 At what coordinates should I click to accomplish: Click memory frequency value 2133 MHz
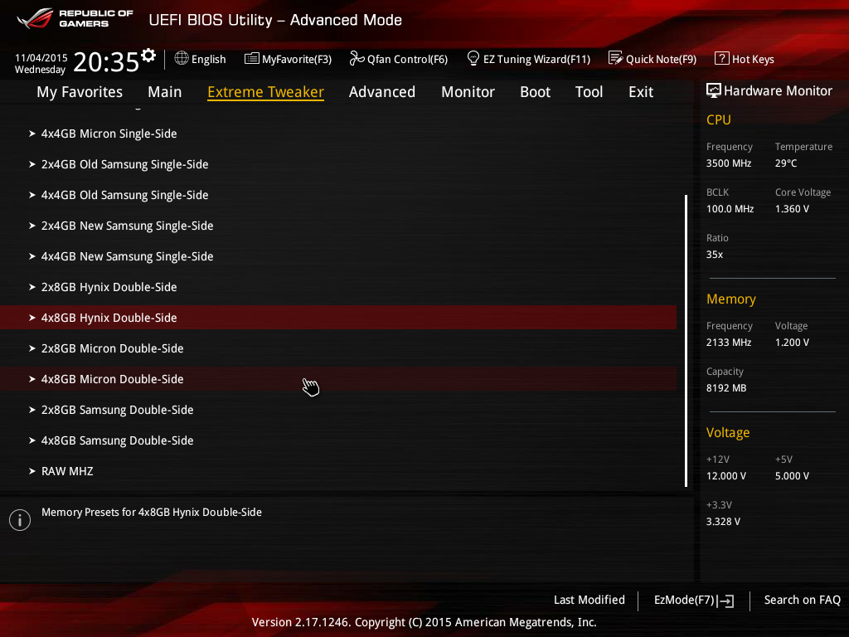click(728, 343)
